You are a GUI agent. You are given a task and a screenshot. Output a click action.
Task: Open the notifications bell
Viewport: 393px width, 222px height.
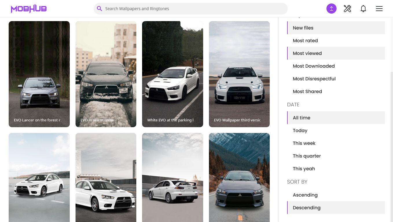tap(363, 9)
